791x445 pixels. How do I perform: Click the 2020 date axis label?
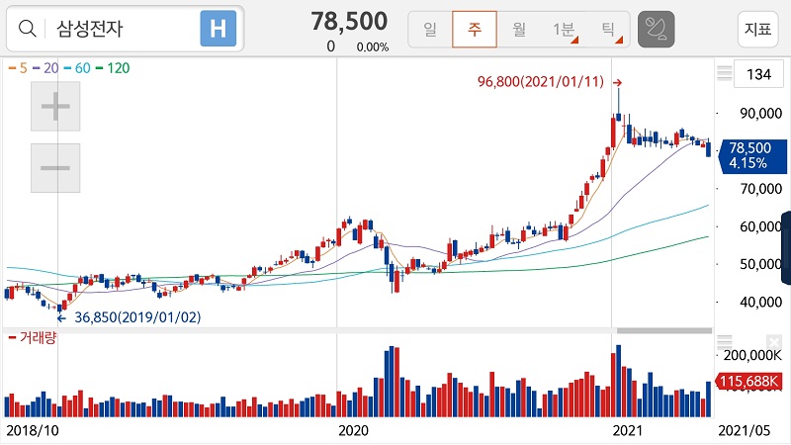tap(353, 431)
